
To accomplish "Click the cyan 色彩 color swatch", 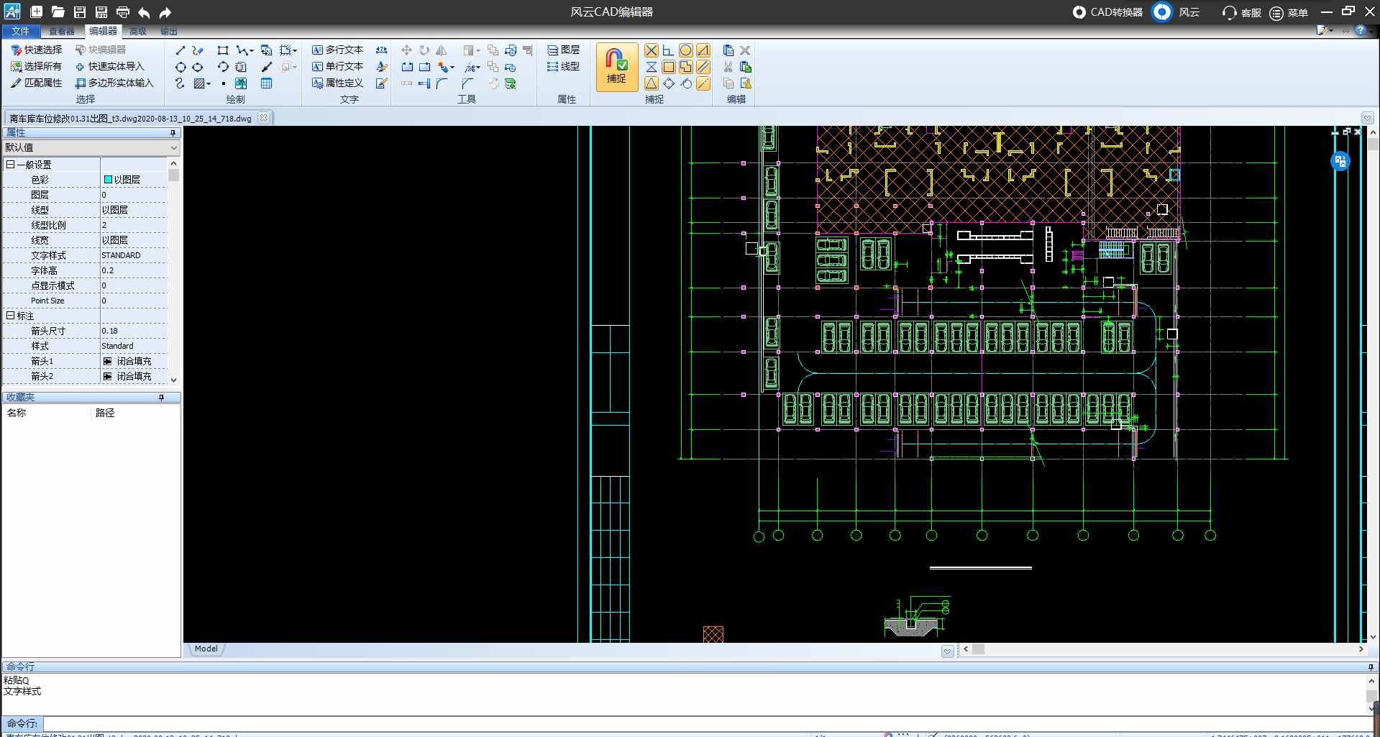I will (108, 180).
